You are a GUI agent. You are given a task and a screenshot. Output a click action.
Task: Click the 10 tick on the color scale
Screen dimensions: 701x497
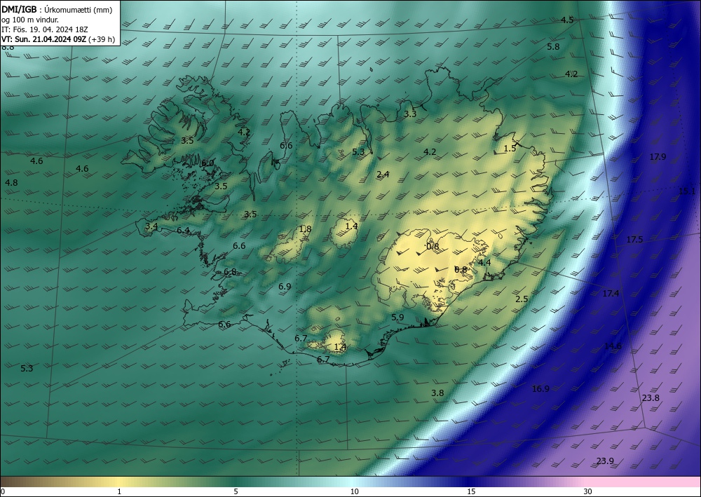tap(355, 491)
